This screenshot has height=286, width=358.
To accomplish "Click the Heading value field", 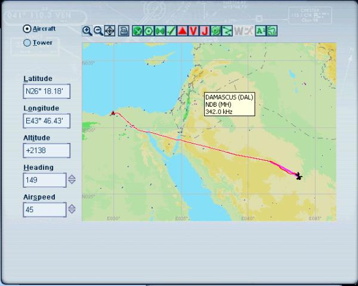I will click(x=45, y=180).
